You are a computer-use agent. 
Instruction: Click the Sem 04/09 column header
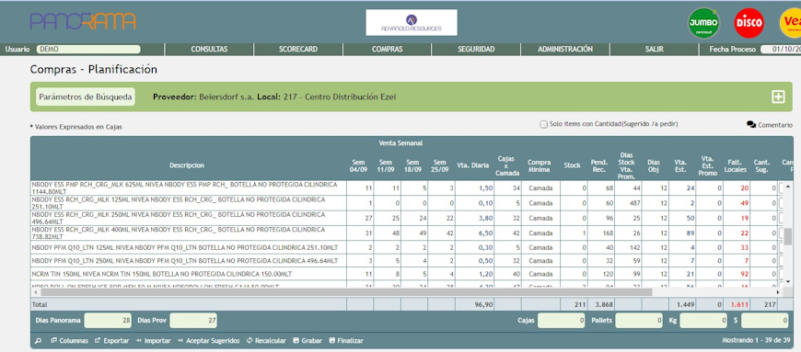[x=359, y=165]
